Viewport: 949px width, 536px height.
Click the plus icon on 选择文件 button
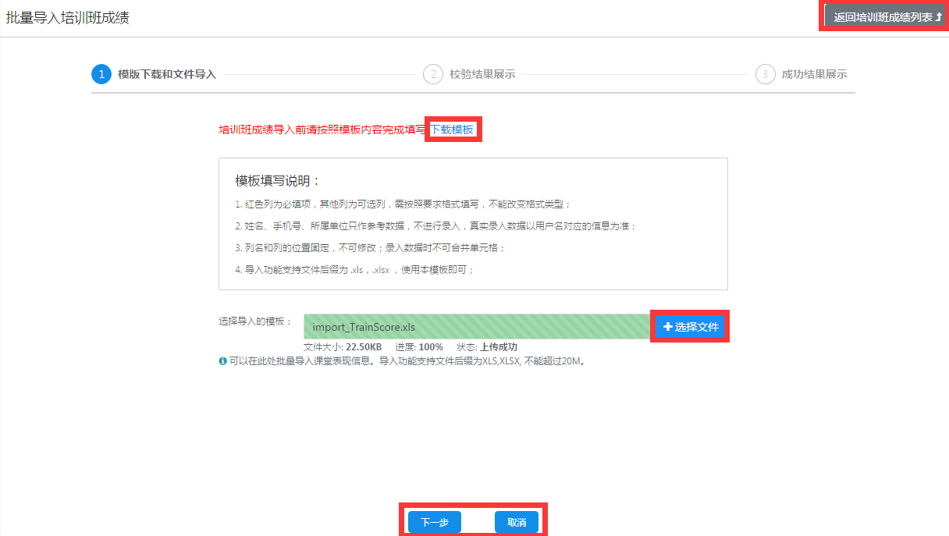click(667, 327)
